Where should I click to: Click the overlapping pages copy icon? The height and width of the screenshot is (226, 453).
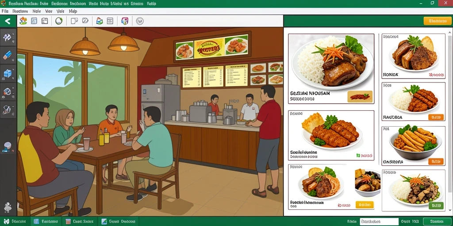point(74,21)
